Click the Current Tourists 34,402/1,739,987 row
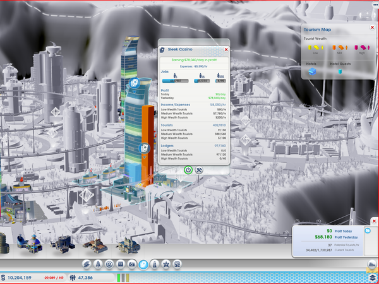 330,251
